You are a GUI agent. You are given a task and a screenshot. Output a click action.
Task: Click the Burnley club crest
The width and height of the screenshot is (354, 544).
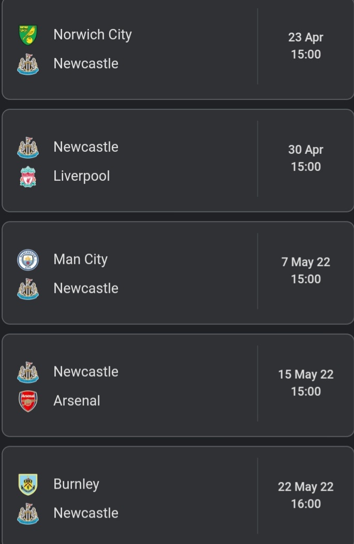pyautogui.click(x=28, y=484)
